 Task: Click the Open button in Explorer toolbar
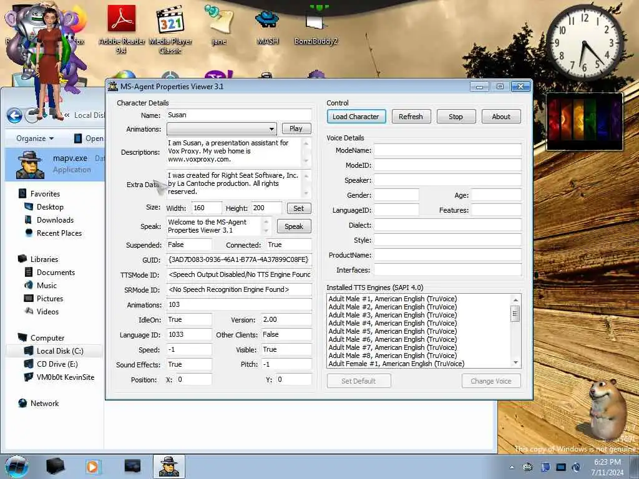tap(89, 138)
